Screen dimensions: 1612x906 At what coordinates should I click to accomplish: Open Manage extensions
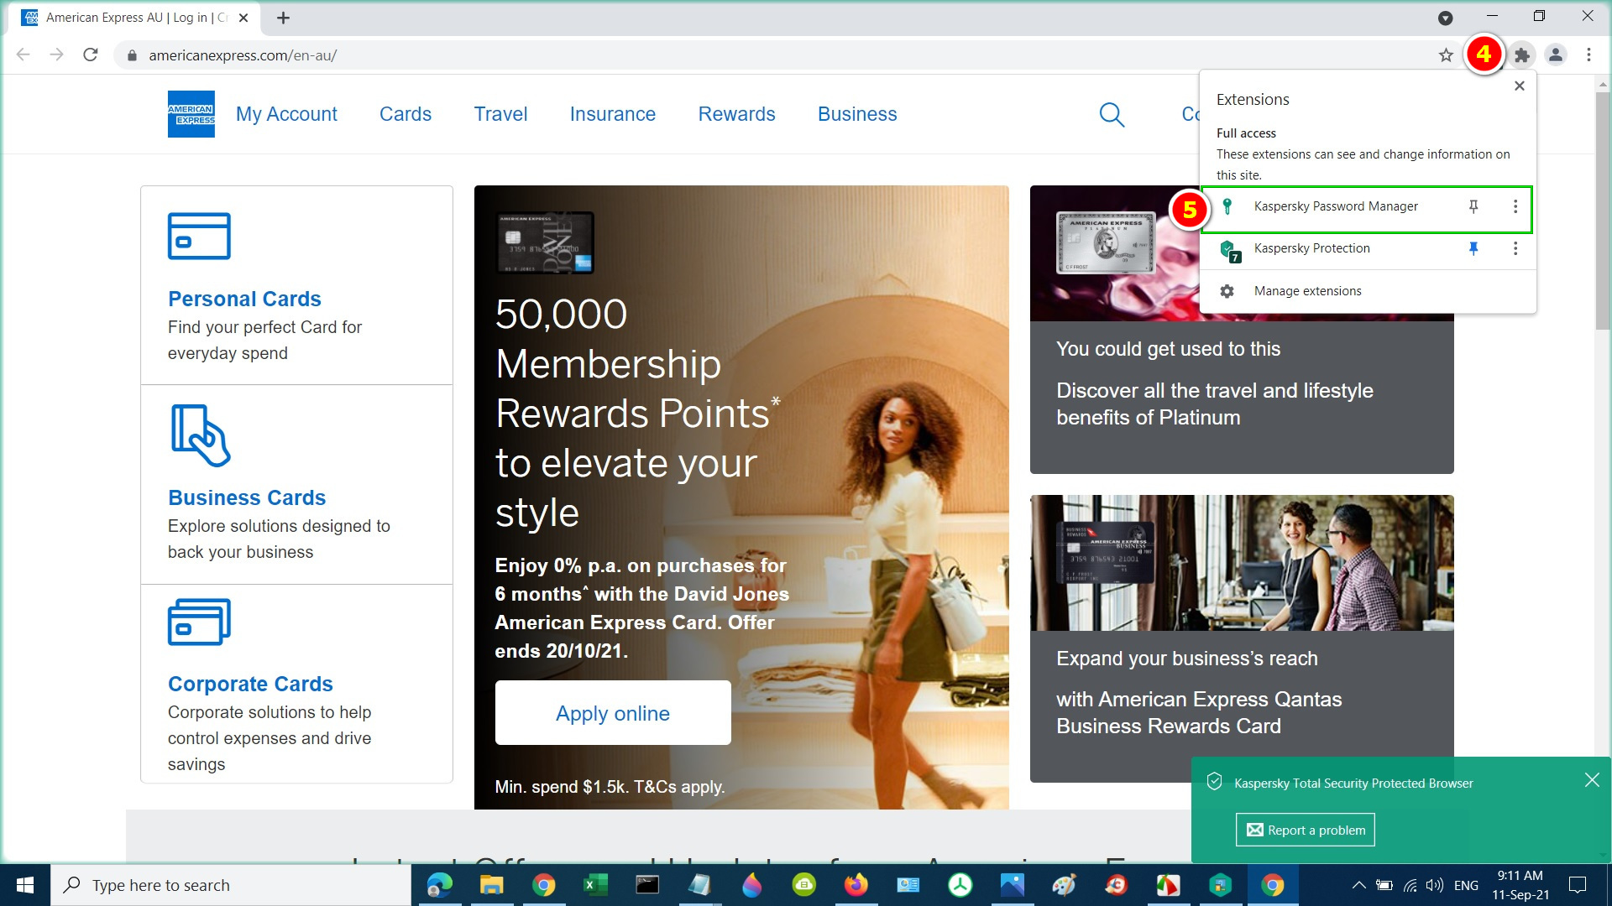(x=1307, y=291)
